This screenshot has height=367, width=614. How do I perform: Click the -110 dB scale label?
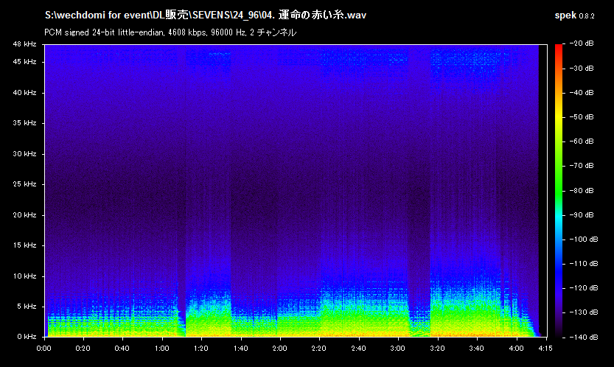coord(584,264)
